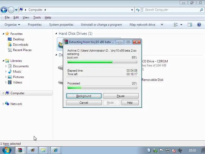Click the network tray icon
Viewport: 205px width, 154px height.
click(168, 150)
